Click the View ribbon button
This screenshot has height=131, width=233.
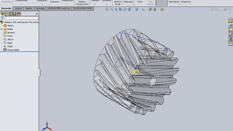pyautogui.click(x=140, y=2)
